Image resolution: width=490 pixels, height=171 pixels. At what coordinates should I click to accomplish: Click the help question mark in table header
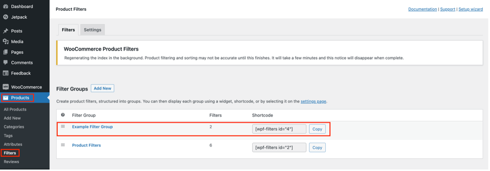63,115
